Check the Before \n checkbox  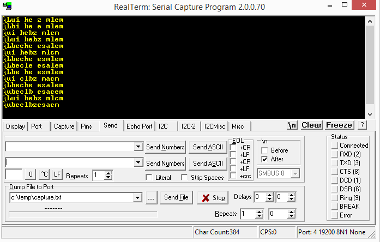264,150
